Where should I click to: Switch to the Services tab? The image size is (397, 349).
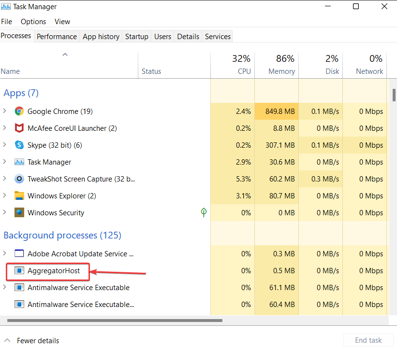(218, 37)
